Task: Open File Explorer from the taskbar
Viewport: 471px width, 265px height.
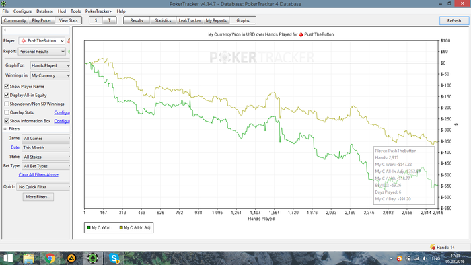Action: pyautogui.click(x=28, y=258)
